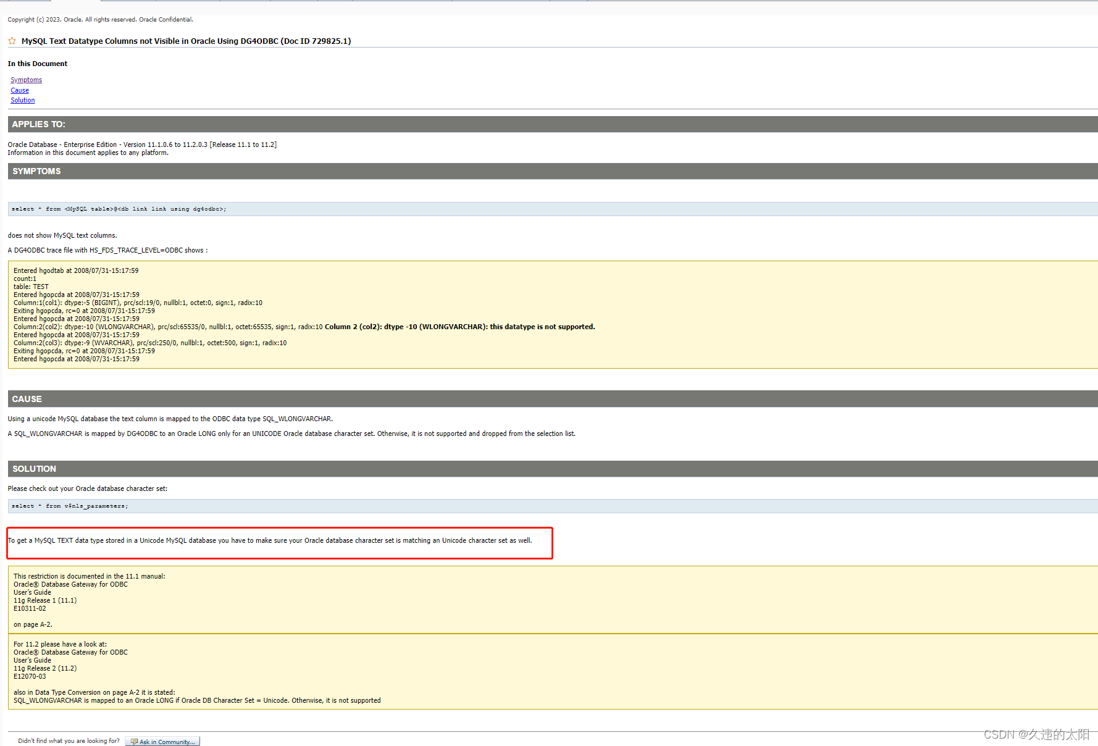Image resolution: width=1098 pixels, height=746 pixels.
Task: Click the speech bubble icon on Ask in Community
Action: tap(133, 741)
